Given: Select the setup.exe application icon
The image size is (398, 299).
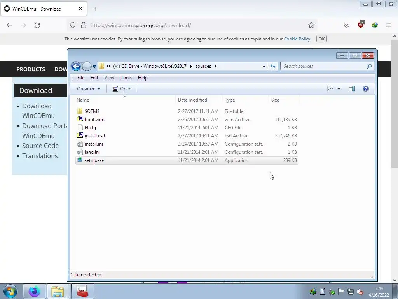Looking at the screenshot, I should pyautogui.click(x=80, y=160).
